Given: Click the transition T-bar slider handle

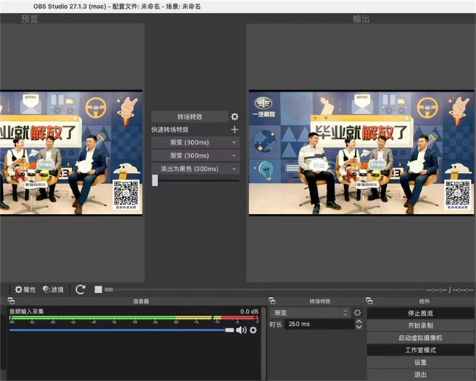Looking at the screenshot, I should (155, 180).
